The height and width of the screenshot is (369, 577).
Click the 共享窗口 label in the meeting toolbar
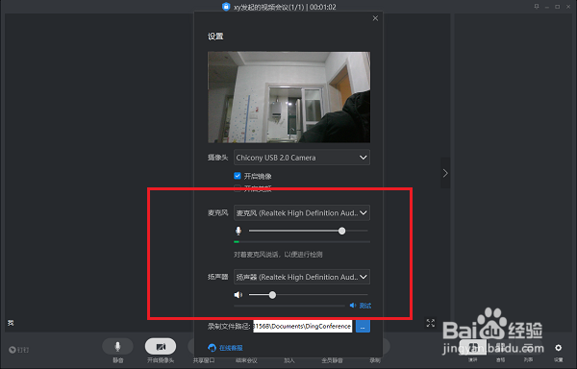204,360
